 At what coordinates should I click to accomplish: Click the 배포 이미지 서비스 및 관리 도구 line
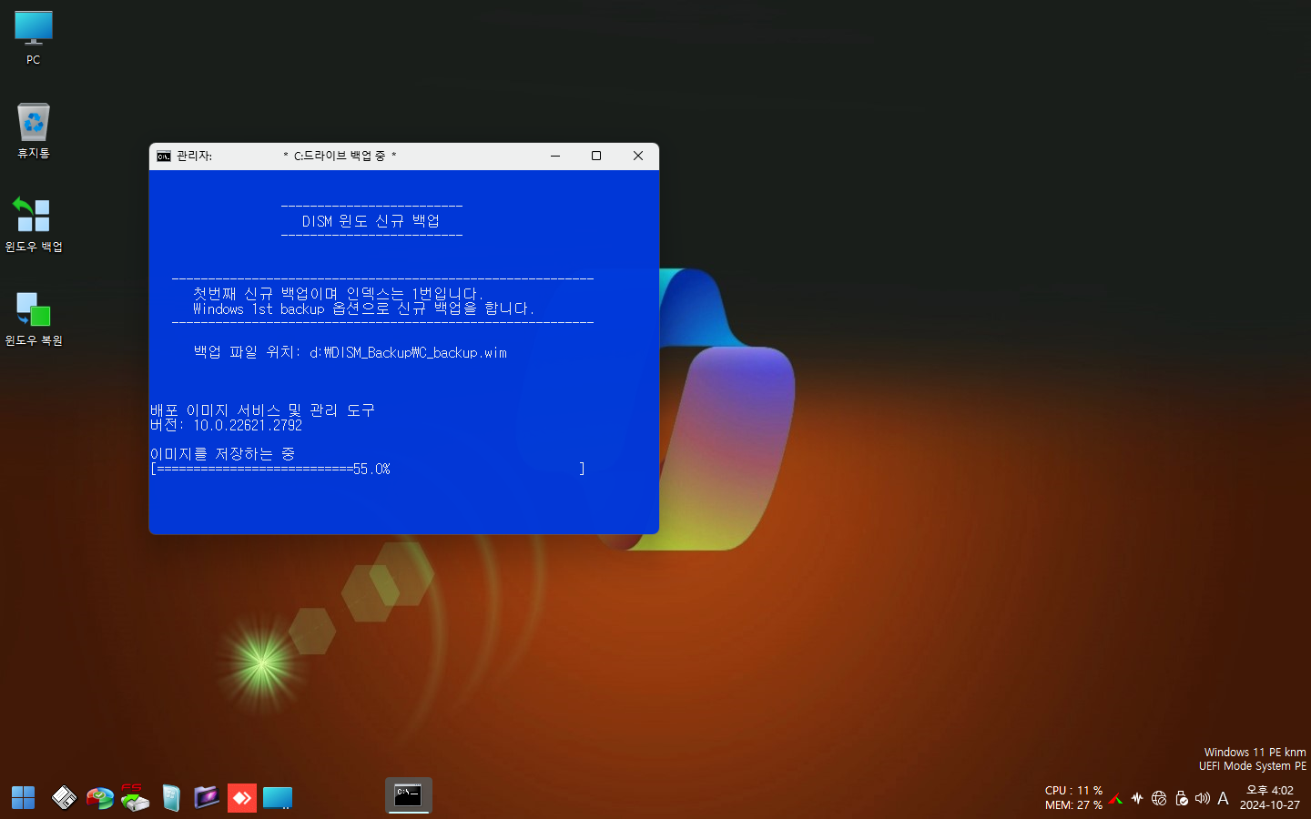coord(262,410)
